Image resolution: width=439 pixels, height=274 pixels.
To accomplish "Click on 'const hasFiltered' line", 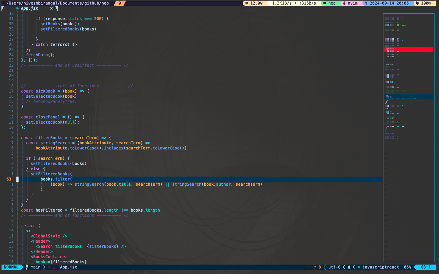I will (91, 210).
